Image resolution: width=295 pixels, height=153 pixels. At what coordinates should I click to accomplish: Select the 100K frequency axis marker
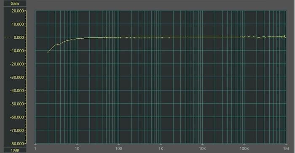click(244, 149)
